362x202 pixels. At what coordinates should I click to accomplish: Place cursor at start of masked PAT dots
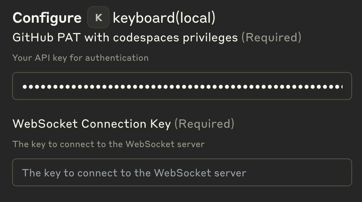point(22,87)
